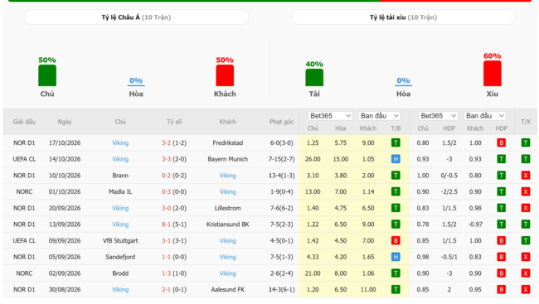Click blue H badge in Bayern Munich row
This screenshot has width=539, height=304.
point(396,159)
